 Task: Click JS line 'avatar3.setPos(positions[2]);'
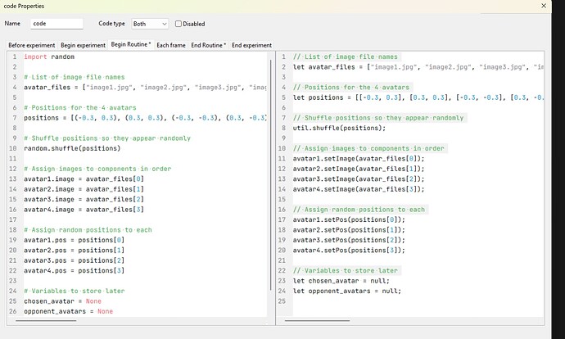click(349, 240)
